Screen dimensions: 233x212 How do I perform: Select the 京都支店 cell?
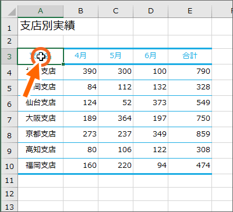point(40,135)
